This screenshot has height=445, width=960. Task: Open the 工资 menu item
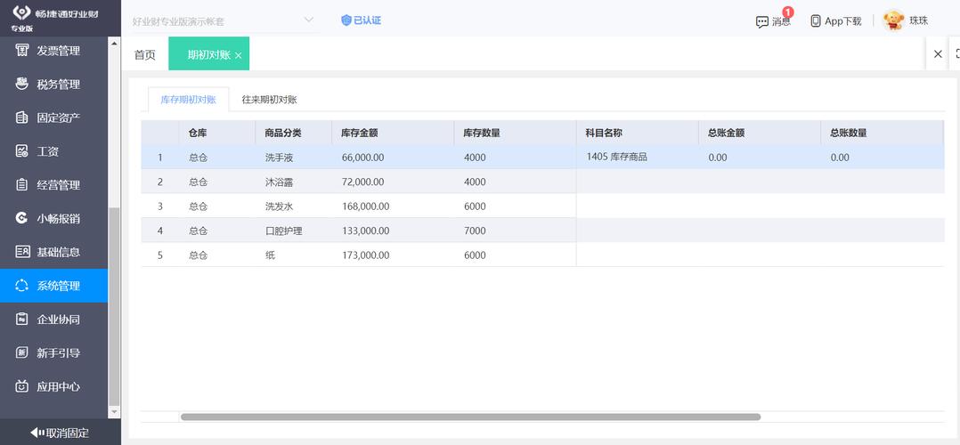[x=53, y=151]
